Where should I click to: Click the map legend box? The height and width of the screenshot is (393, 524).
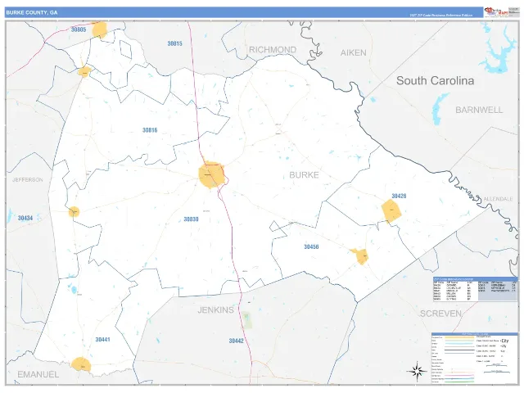click(x=474, y=358)
